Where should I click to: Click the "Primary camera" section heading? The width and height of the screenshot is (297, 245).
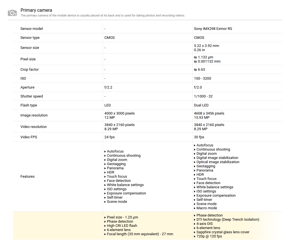(36, 10)
